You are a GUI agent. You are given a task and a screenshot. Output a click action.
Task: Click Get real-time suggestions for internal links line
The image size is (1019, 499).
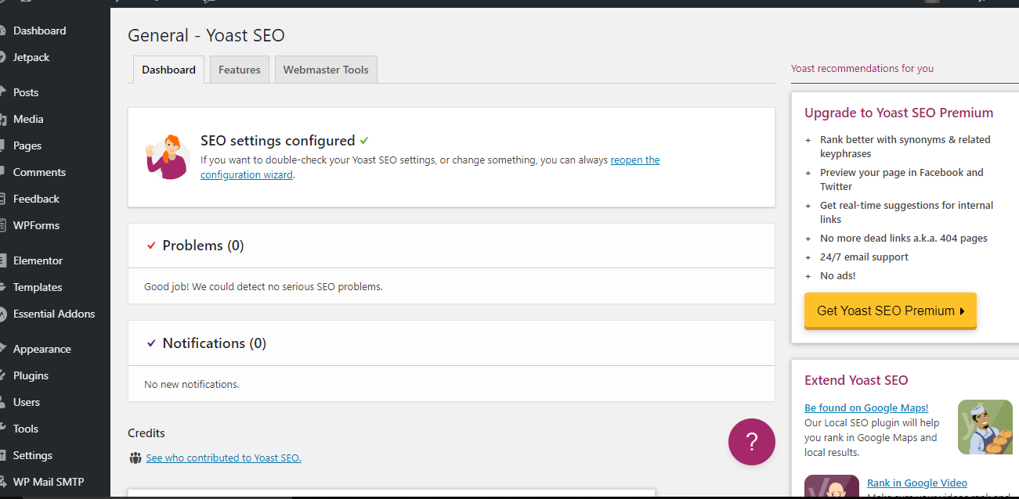pyautogui.click(x=906, y=212)
